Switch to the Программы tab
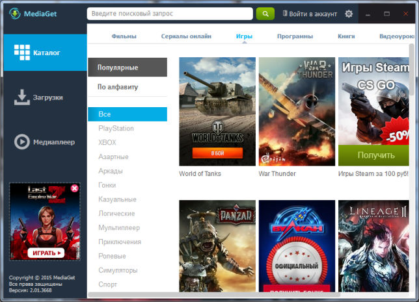 click(295, 36)
